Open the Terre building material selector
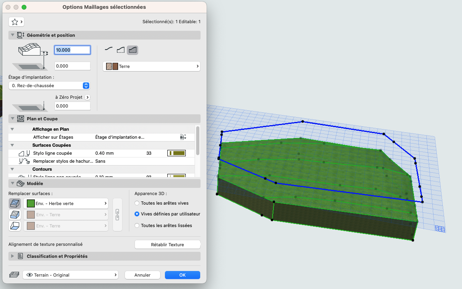The width and height of the screenshot is (462, 289). pos(151,66)
